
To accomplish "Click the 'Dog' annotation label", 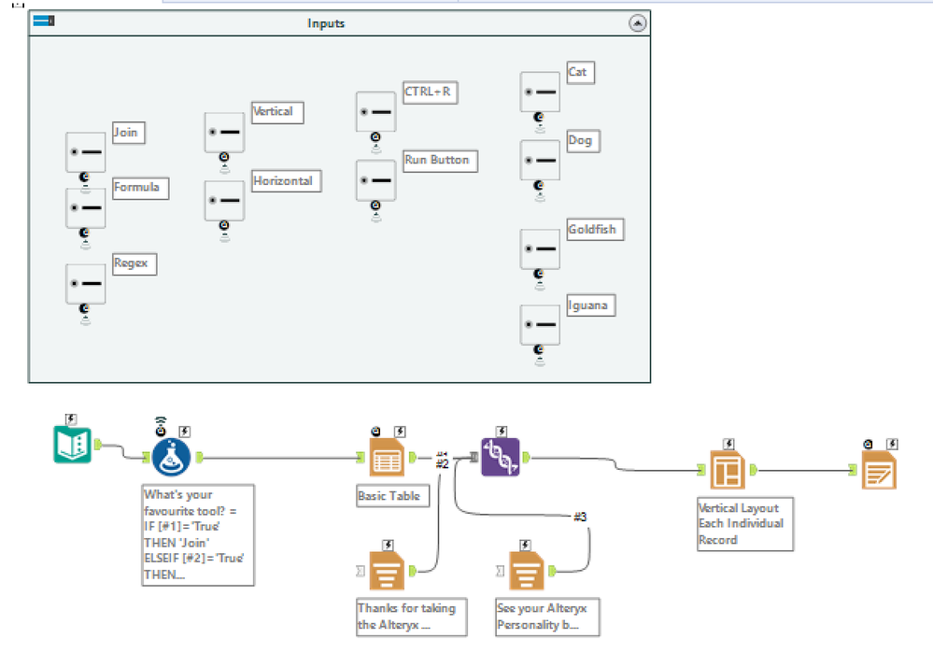I will point(583,141).
